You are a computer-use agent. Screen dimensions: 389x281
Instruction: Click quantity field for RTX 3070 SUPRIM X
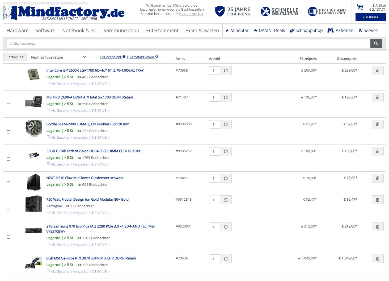pos(214,259)
